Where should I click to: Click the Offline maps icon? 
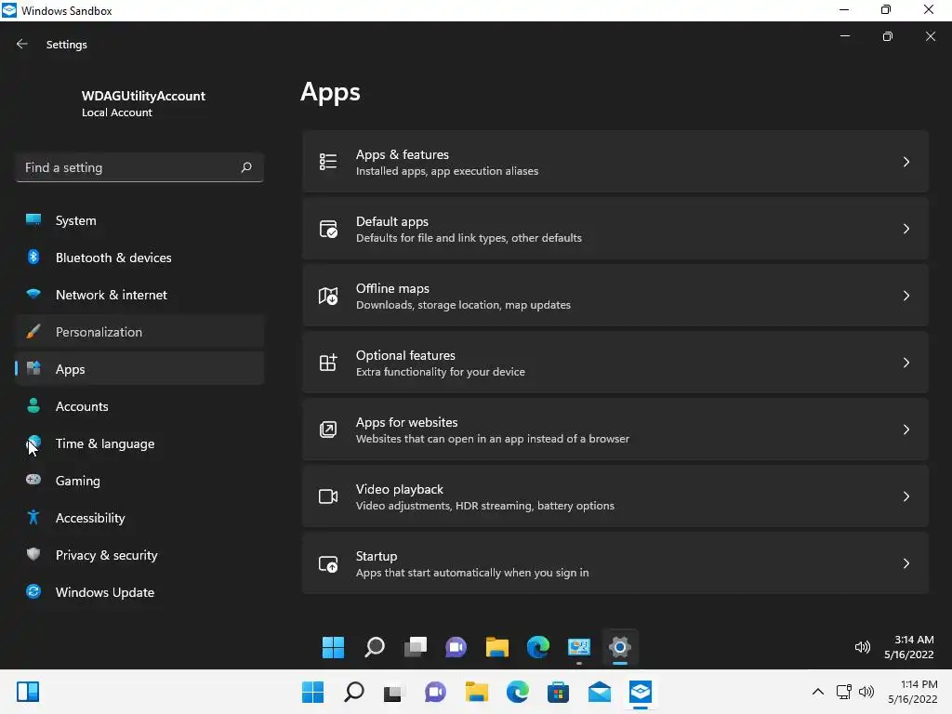point(328,296)
